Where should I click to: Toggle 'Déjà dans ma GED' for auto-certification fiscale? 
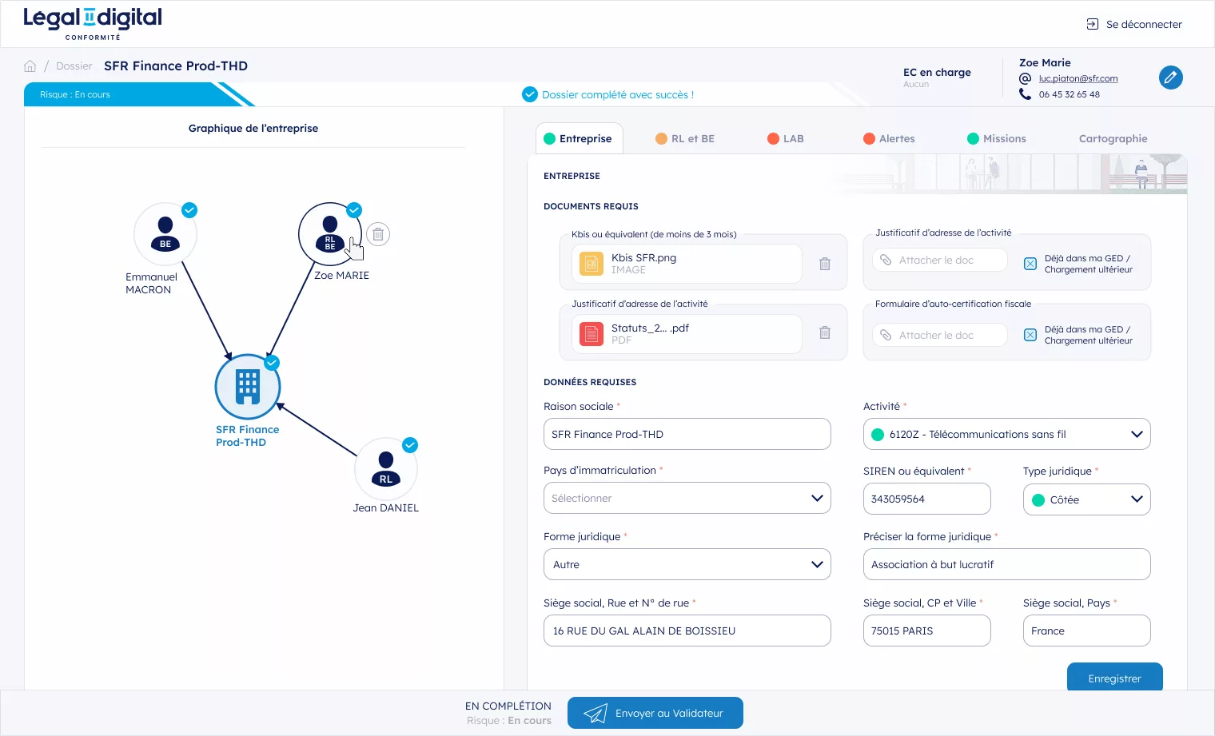[x=1030, y=335]
